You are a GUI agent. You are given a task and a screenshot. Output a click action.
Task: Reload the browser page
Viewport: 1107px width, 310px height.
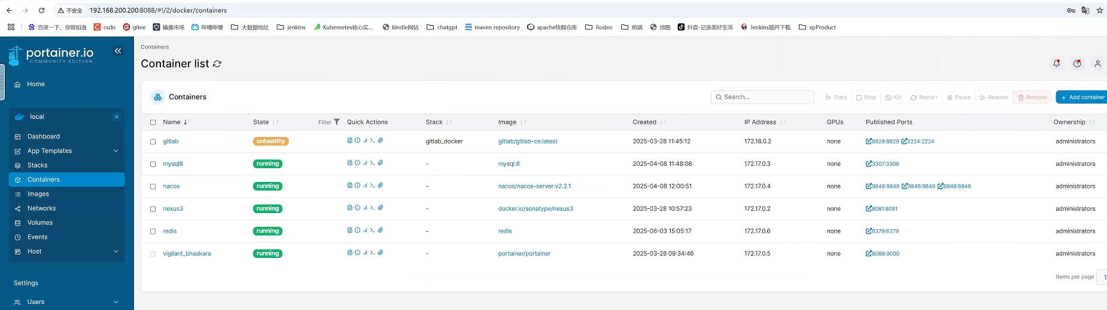(x=41, y=10)
